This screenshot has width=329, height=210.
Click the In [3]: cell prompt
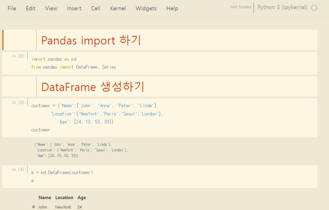pos(19,103)
